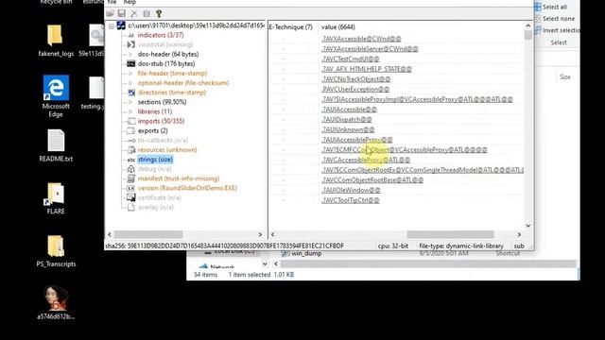
Task: Select imports (50/355) in the tree
Action: [x=161, y=121]
